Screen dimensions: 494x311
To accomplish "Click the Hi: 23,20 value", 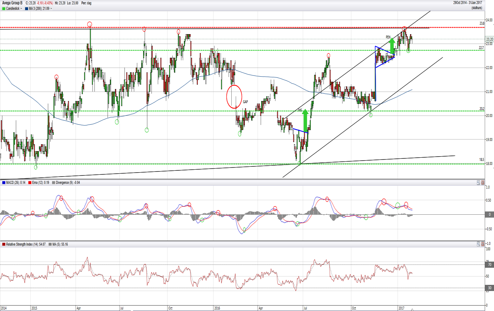I will 60,3.
